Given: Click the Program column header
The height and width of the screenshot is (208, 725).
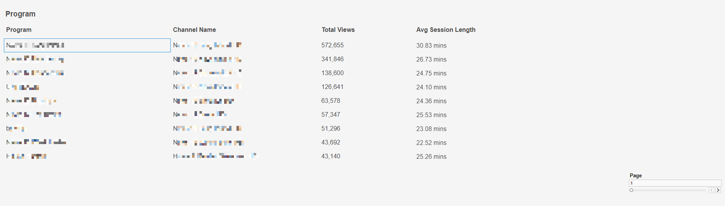Looking at the screenshot, I should click(x=19, y=30).
